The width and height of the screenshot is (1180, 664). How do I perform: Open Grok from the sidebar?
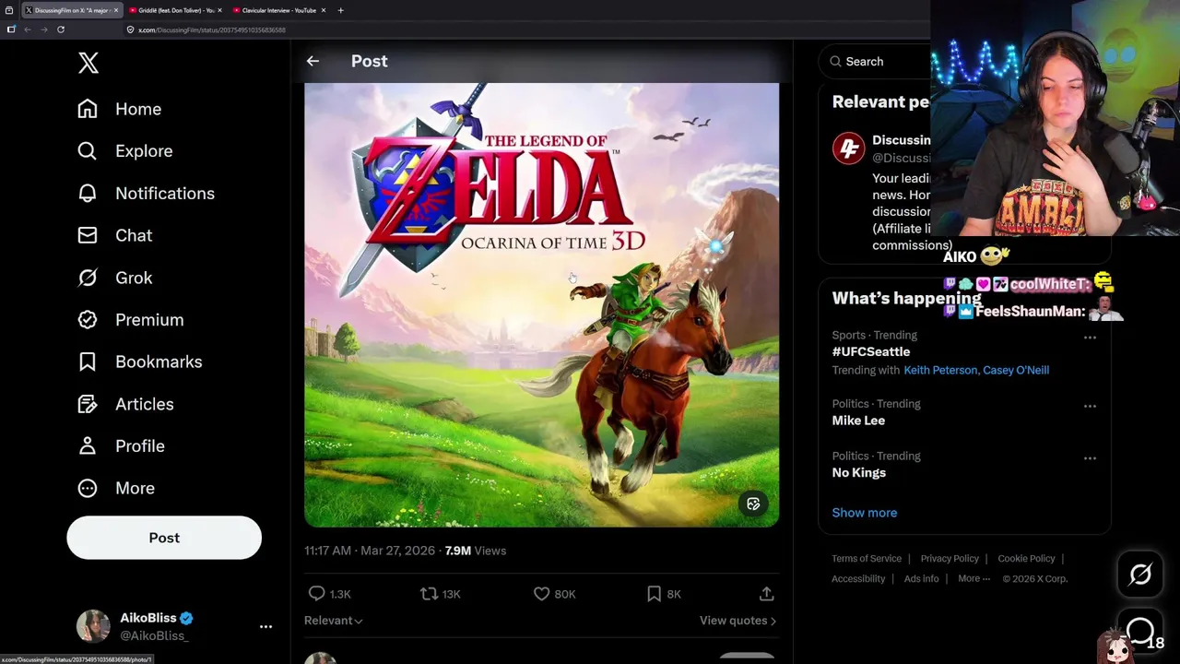(x=114, y=278)
